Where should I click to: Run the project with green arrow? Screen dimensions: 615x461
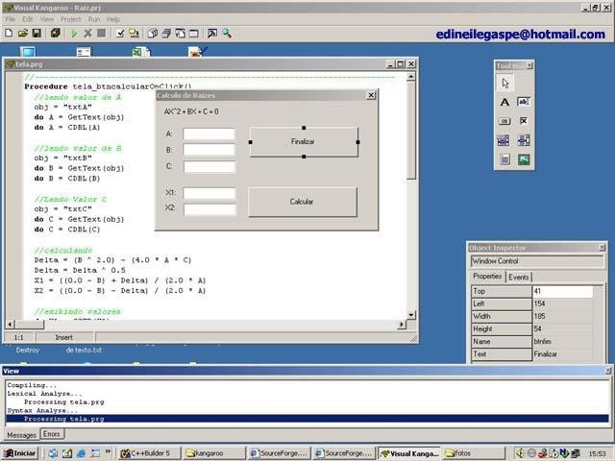73,34
